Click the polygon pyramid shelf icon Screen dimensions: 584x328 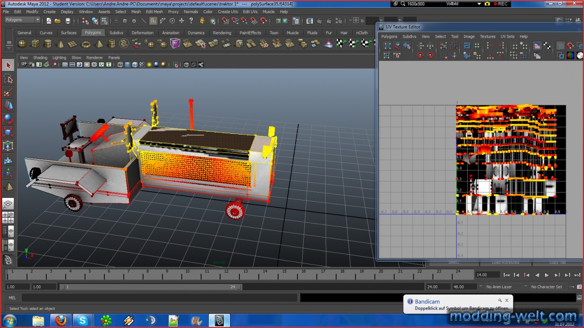tap(99, 44)
